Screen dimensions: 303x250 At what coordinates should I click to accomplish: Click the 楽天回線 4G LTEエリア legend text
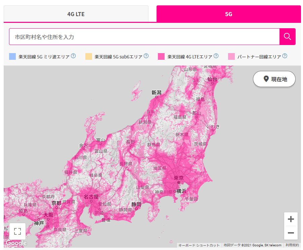pos(190,57)
